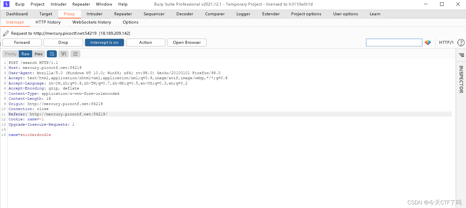466x208 pixels.
Task: Switch to the Extender tab
Action: tap(271, 14)
